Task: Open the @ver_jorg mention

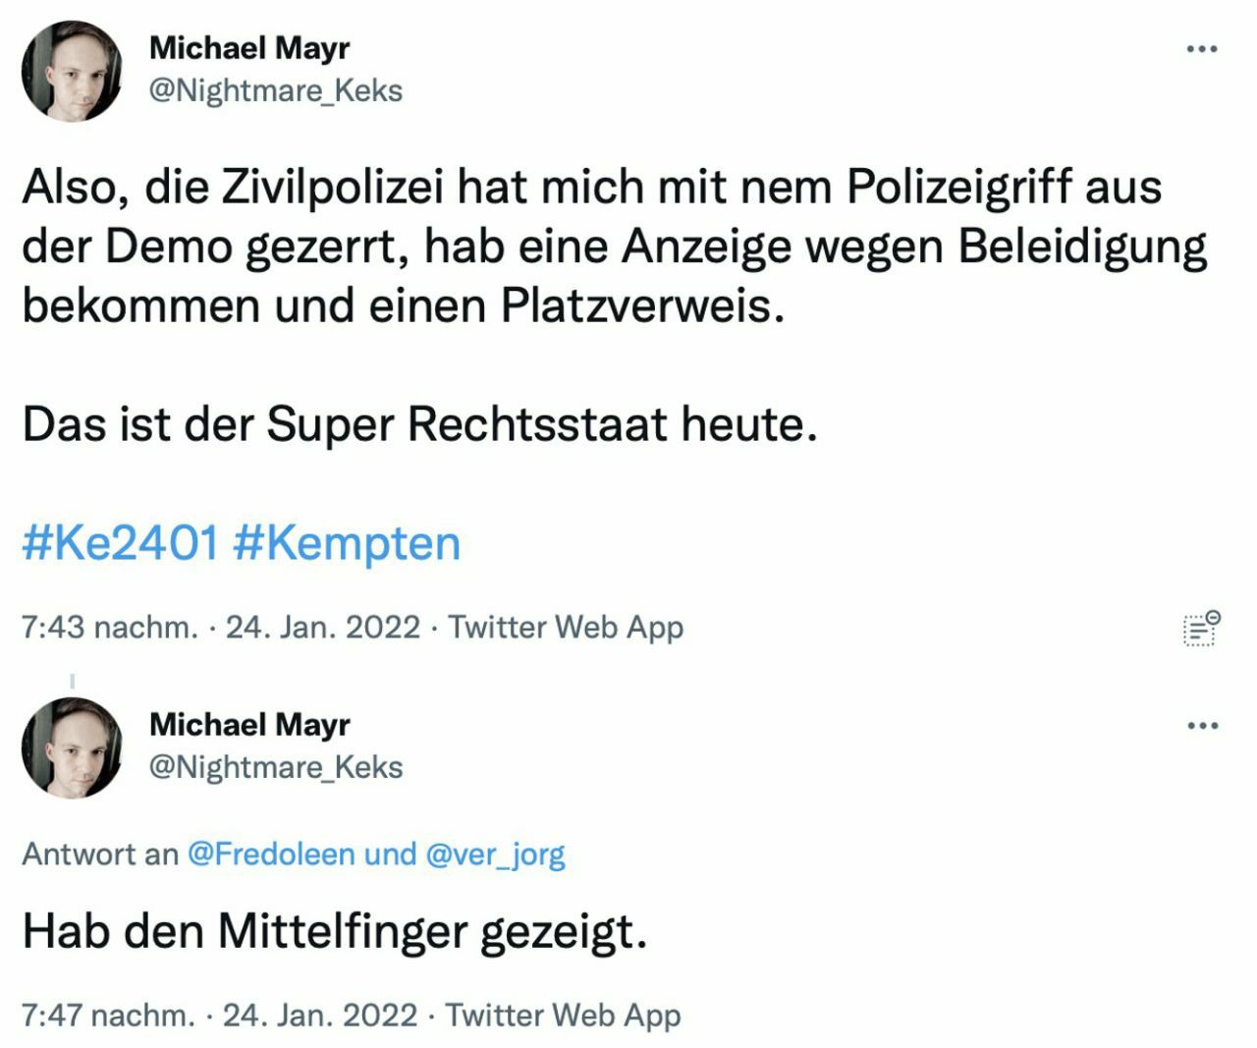Action: pyautogui.click(x=495, y=855)
